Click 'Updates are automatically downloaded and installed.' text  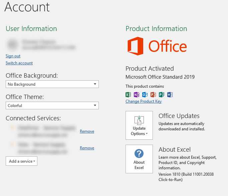tap(182, 126)
